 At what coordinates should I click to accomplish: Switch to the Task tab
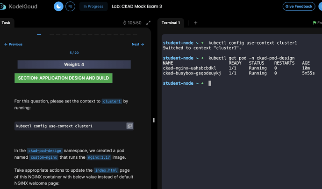click(6, 23)
